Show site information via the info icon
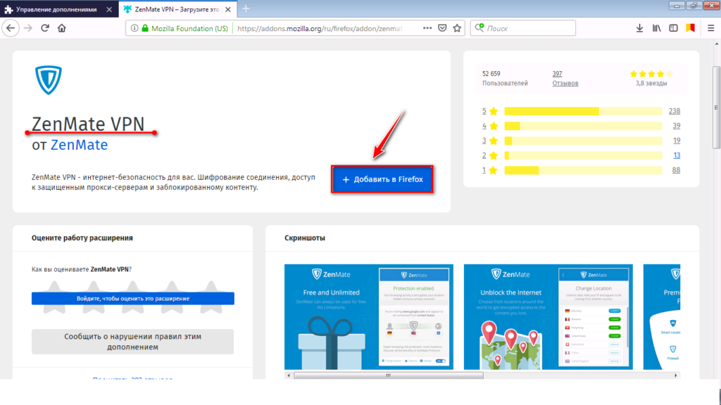721x405 pixels. tap(134, 28)
